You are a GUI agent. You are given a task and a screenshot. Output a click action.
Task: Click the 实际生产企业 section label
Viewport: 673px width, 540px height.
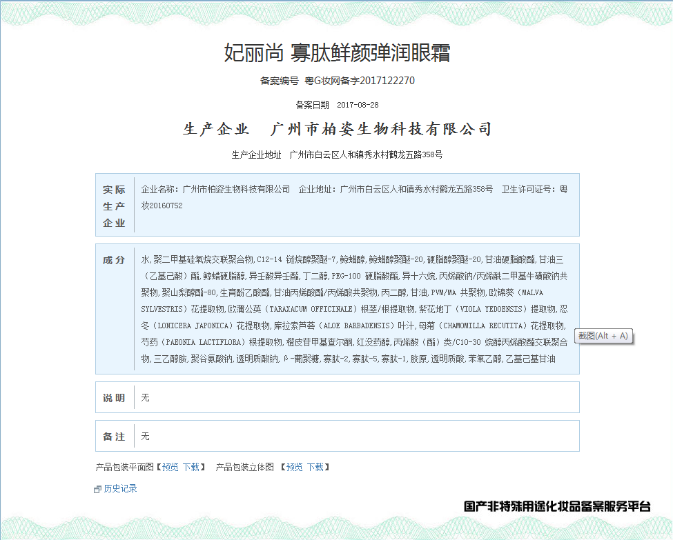[114, 206]
